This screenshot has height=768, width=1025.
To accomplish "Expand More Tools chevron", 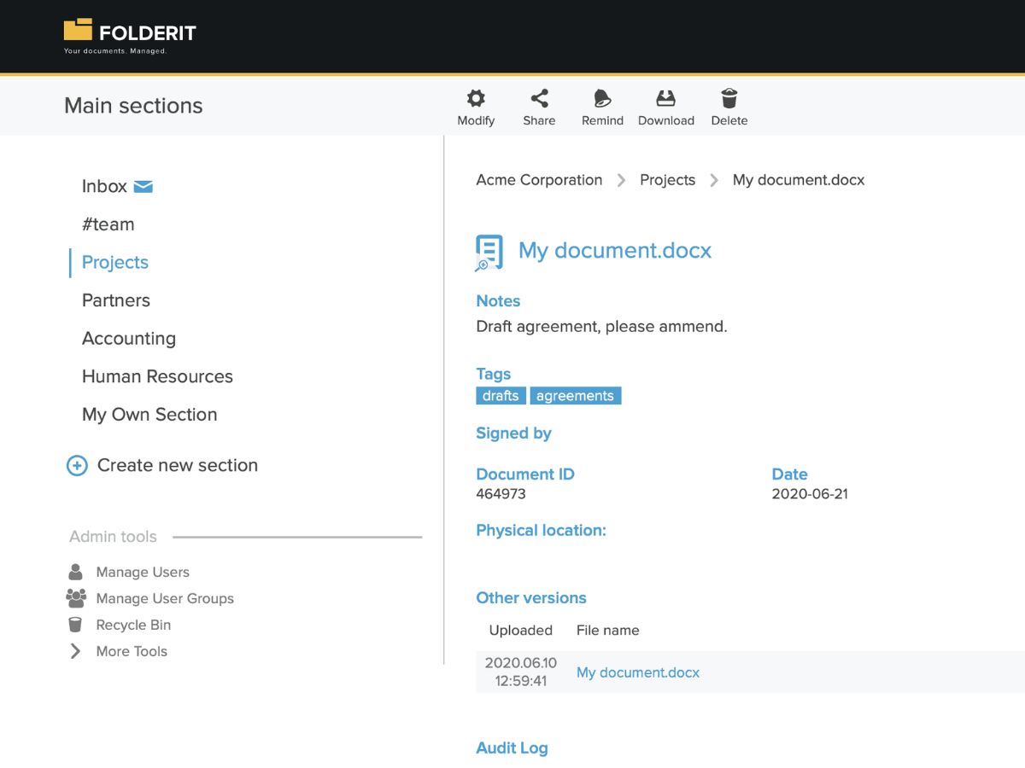I will pyautogui.click(x=75, y=651).
